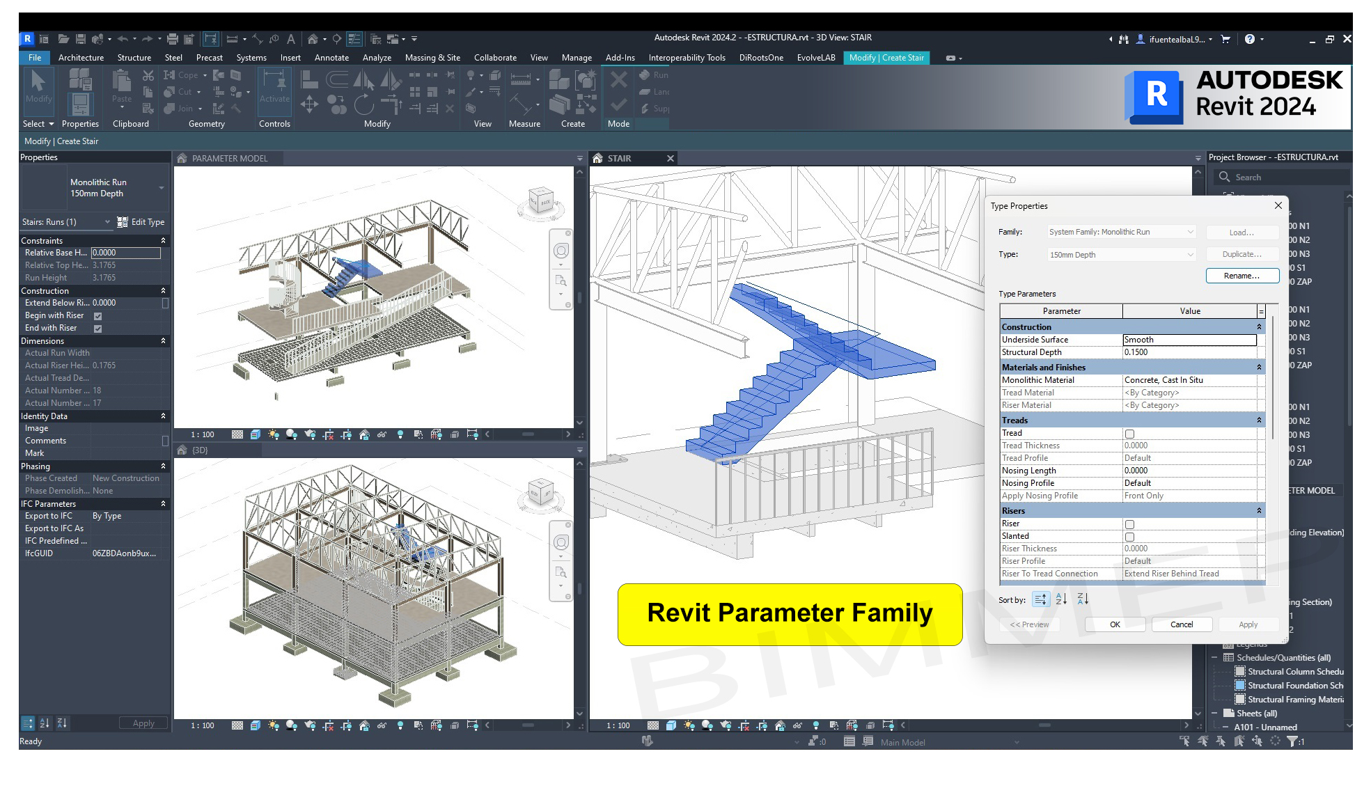The width and height of the screenshot is (1371, 795).
Task: Click the Cancel Edit Mode X icon
Action: [618, 79]
